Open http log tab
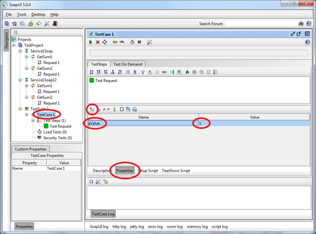 tap(119, 227)
